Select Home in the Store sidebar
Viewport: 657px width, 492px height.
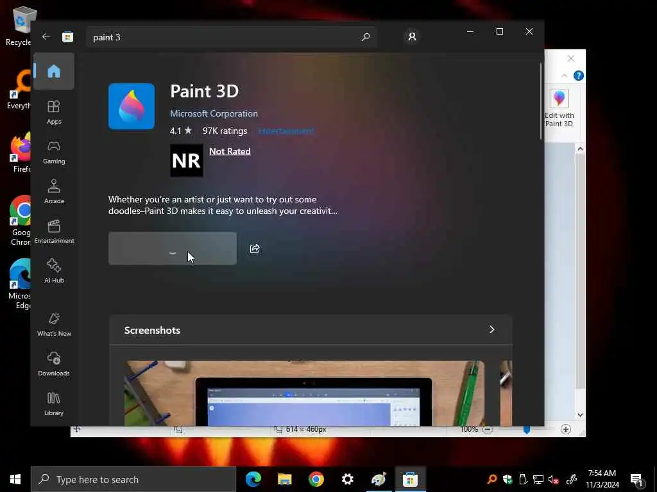54,71
